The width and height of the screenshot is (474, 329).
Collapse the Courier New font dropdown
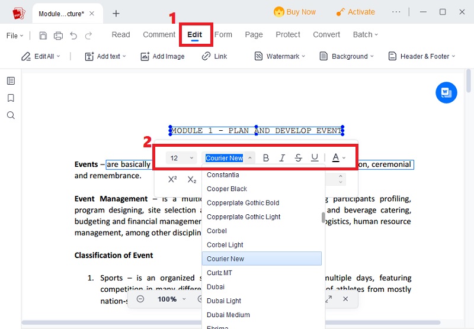tap(249, 157)
